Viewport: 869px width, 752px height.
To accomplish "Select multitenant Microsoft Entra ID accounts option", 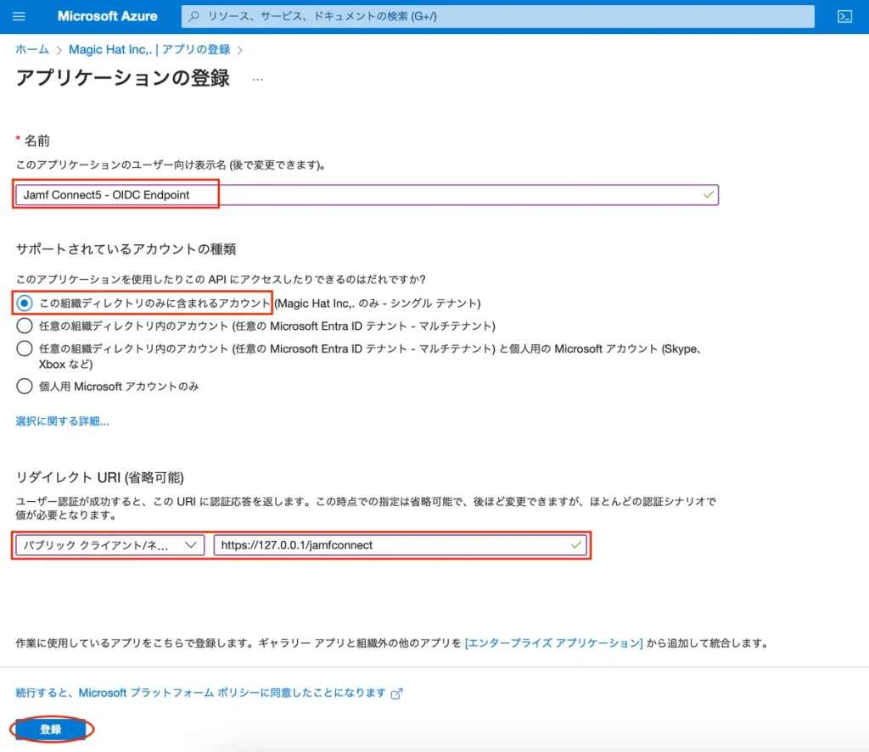I will [x=25, y=326].
